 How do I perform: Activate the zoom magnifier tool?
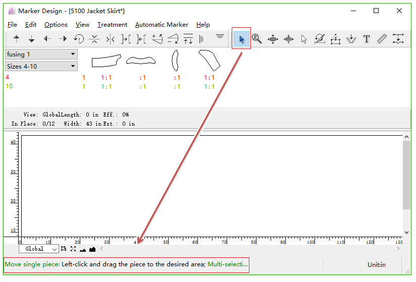pos(256,39)
